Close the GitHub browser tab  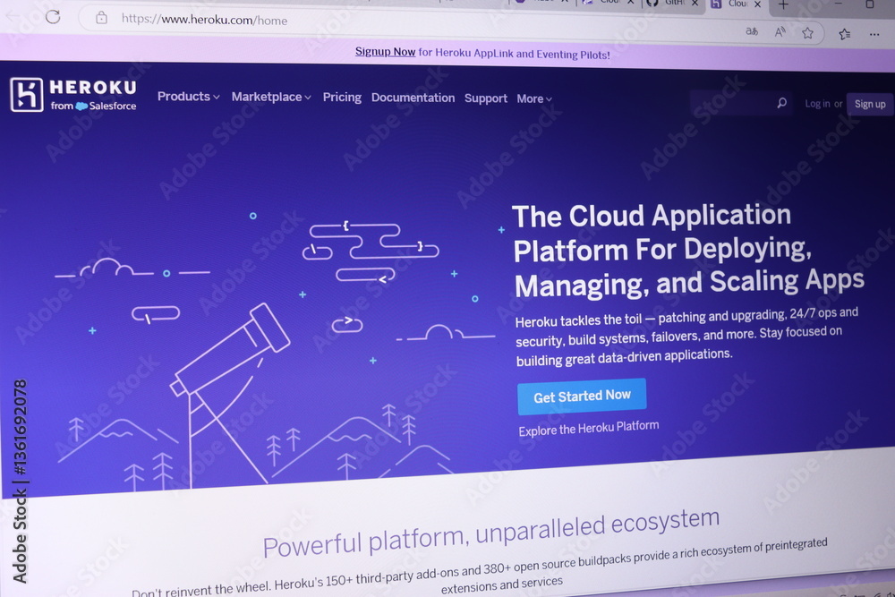tap(695, 3)
